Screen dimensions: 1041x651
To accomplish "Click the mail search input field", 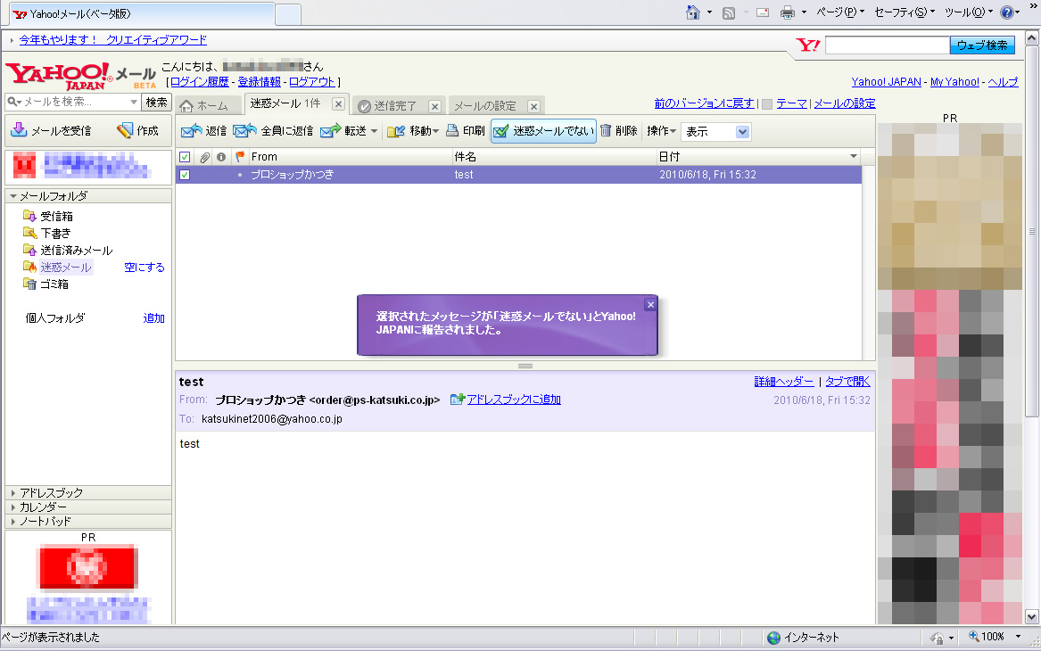I will tap(74, 103).
